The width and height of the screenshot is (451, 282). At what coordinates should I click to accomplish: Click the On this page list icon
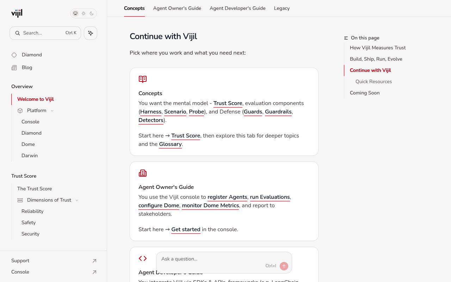346,38
